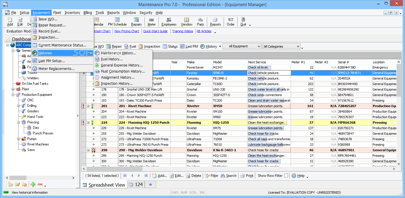Click Repair in grid toolbar
The height and width of the screenshot is (198, 405).
coord(114,46)
